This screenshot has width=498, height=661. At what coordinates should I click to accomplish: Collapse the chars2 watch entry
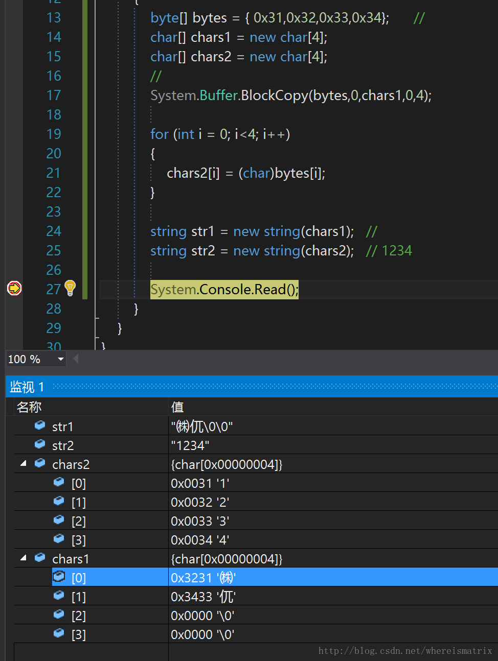pos(24,463)
